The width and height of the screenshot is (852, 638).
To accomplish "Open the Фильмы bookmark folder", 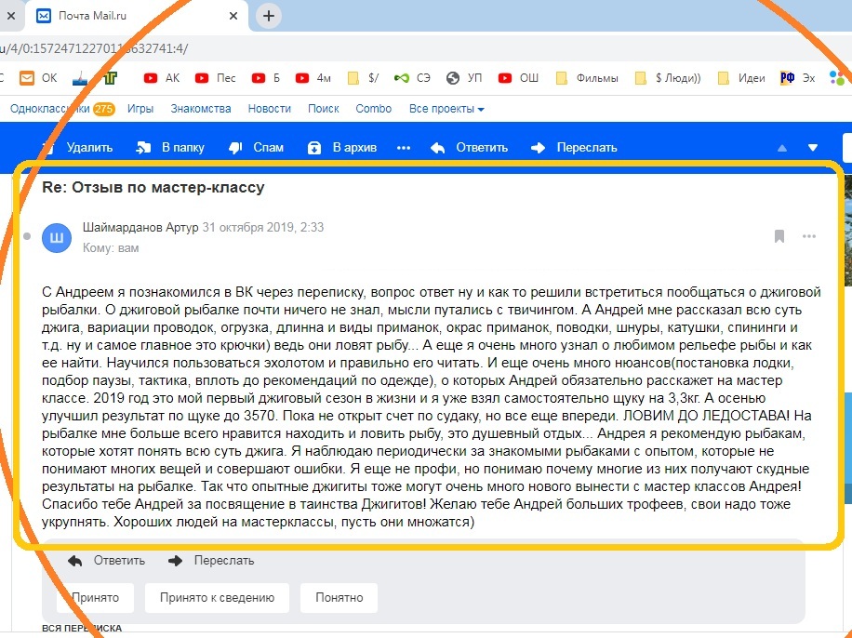I will click(587, 78).
